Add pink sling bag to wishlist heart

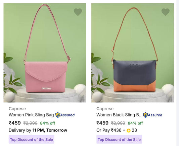click(78, 12)
